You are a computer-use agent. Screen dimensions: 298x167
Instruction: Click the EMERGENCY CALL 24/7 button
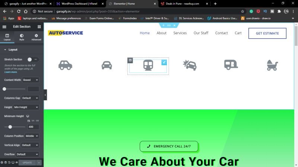click(x=169, y=146)
